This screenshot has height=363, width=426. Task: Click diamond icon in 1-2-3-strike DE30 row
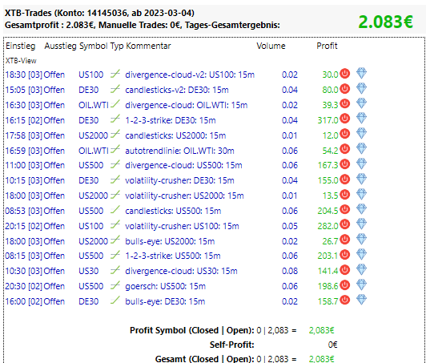(361, 119)
